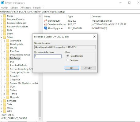This screenshot has width=140, height=122.
Task: Open the Edition menu
Action: pyautogui.click(x=14, y=8)
